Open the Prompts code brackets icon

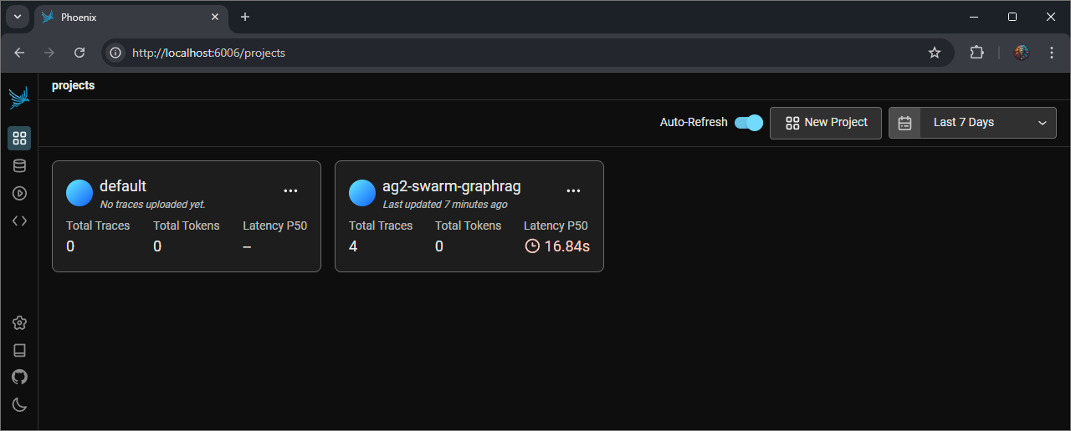[x=19, y=221]
